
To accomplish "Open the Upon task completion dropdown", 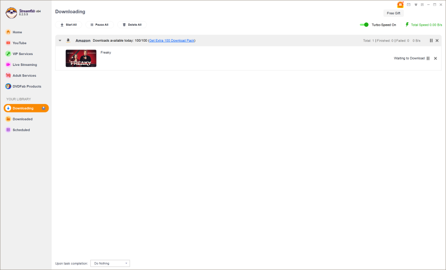I will pos(110,264).
